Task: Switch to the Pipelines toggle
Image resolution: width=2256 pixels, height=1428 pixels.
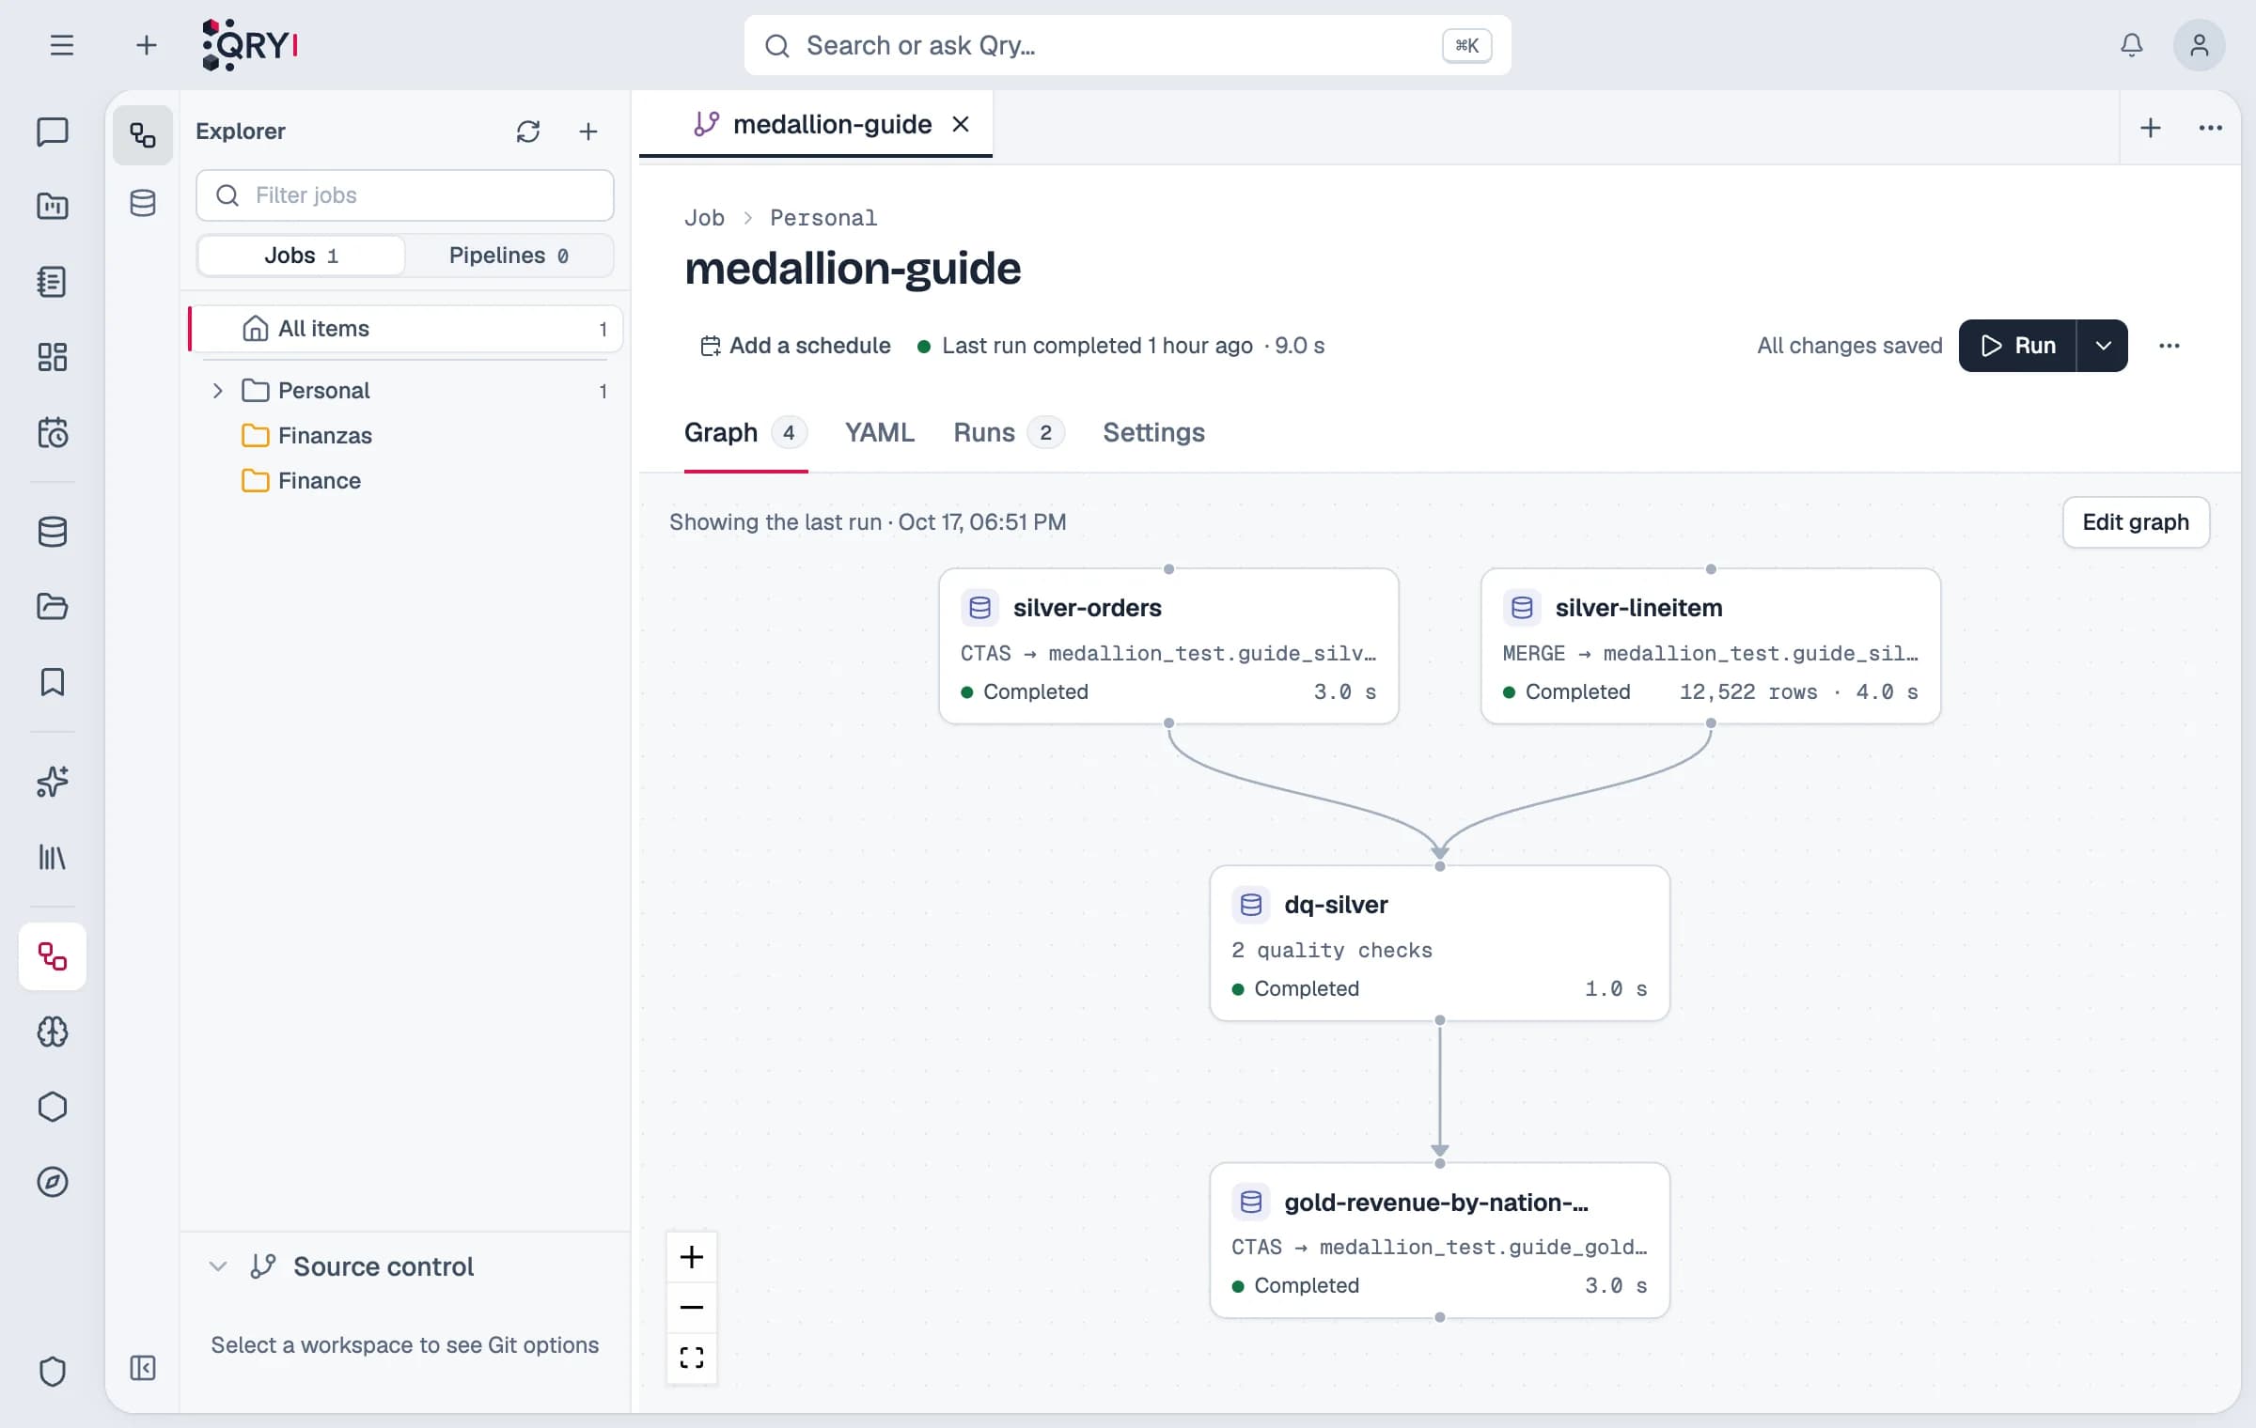Action: click(x=509, y=256)
